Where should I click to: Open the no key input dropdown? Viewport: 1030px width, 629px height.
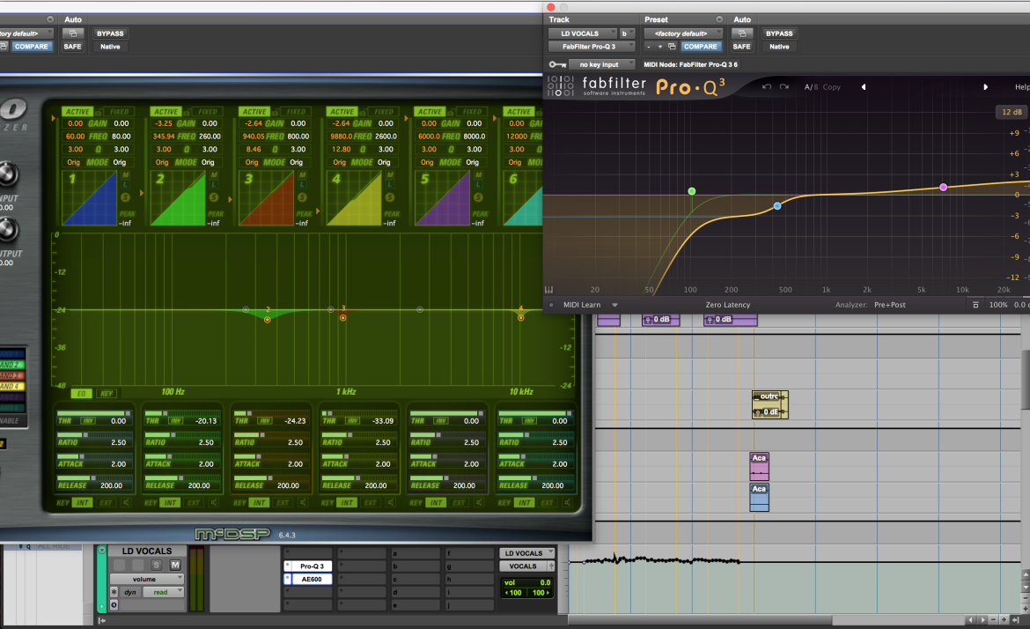[601, 64]
